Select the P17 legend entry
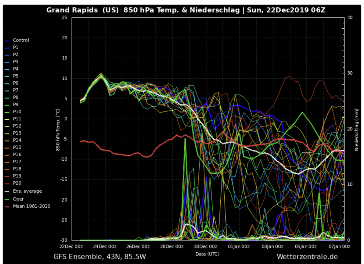Screen dimensions: 364x264 [17, 162]
